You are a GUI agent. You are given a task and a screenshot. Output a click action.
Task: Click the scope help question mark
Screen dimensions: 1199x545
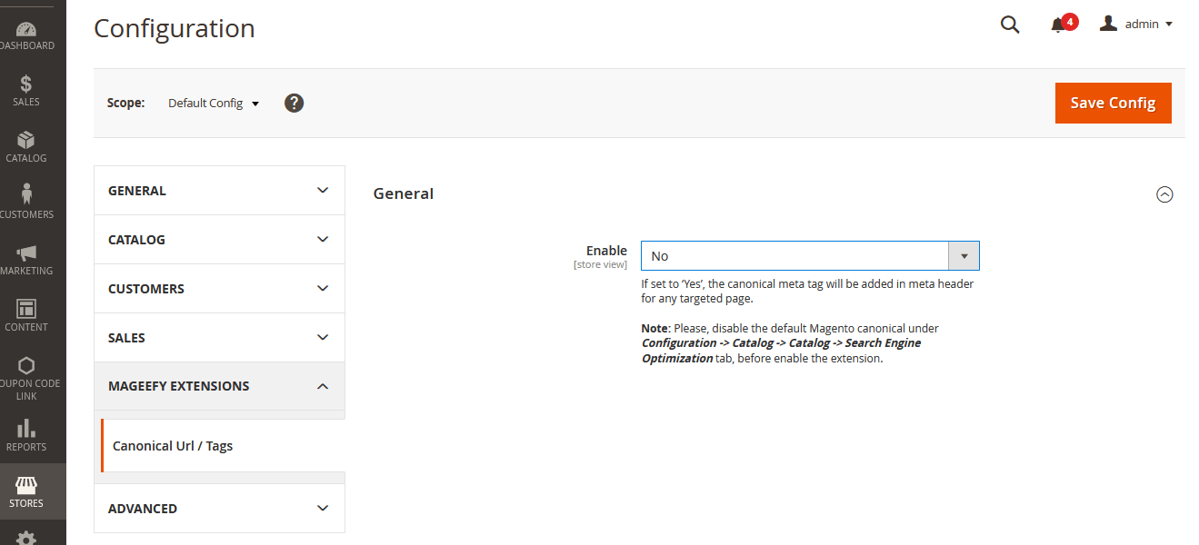tap(294, 103)
